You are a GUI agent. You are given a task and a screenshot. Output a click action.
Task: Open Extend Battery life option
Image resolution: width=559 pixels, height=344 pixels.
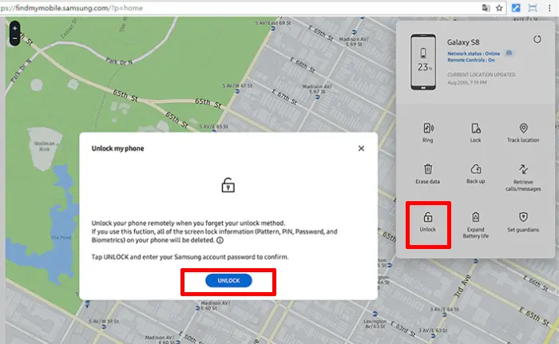coord(476,217)
